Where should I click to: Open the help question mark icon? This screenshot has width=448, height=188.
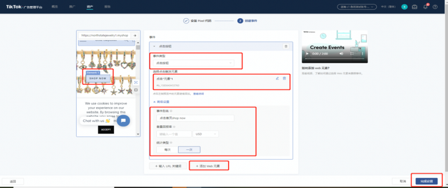[435, 7]
